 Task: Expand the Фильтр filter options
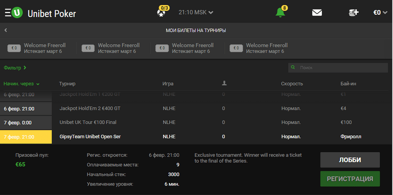[x=15, y=68]
